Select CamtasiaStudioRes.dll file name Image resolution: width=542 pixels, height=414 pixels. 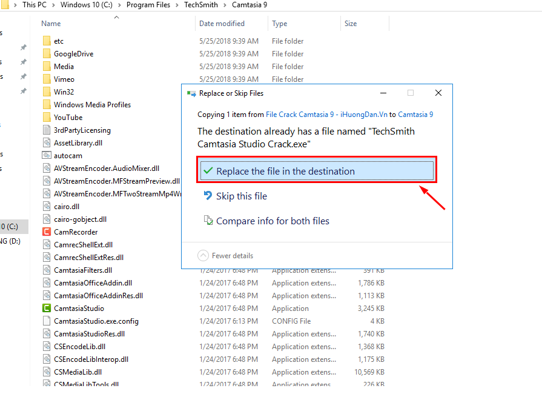click(x=89, y=334)
